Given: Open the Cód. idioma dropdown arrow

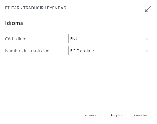Looking at the screenshot, I should (148, 39).
